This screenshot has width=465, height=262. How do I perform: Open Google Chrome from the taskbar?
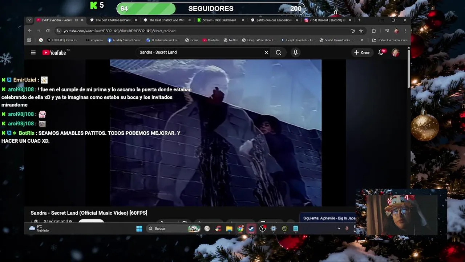tap(240, 229)
